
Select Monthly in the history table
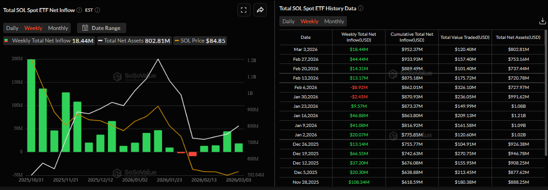pyautogui.click(x=334, y=21)
